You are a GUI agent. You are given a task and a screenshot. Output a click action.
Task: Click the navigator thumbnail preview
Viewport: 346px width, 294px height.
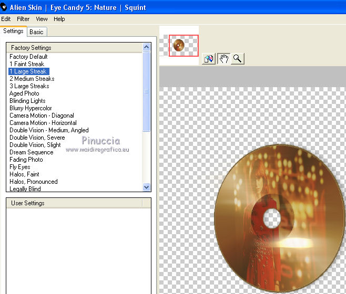click(x=179, y=45)
